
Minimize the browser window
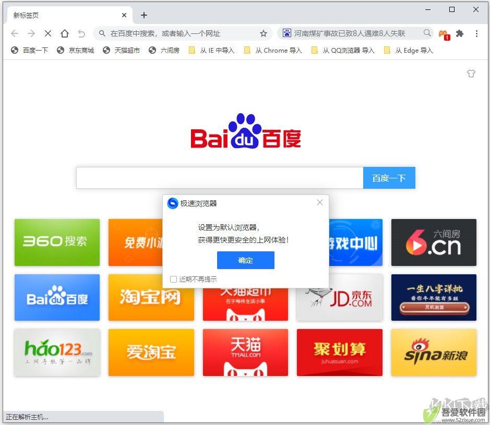point(428,10)
